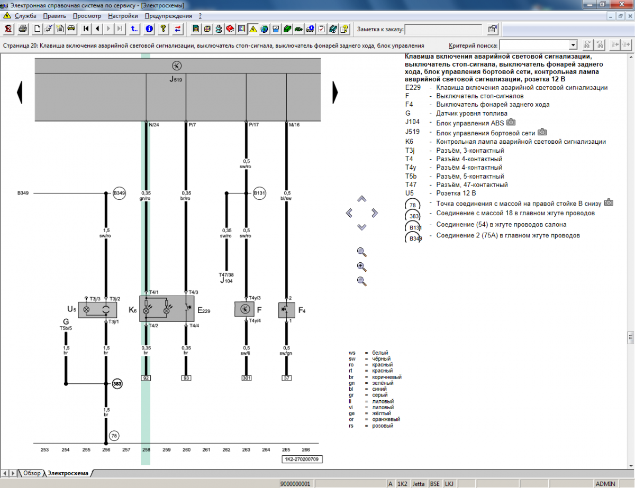
Task: Click the F4 reversing light switch symbol
Action: [x=286, y=309]
